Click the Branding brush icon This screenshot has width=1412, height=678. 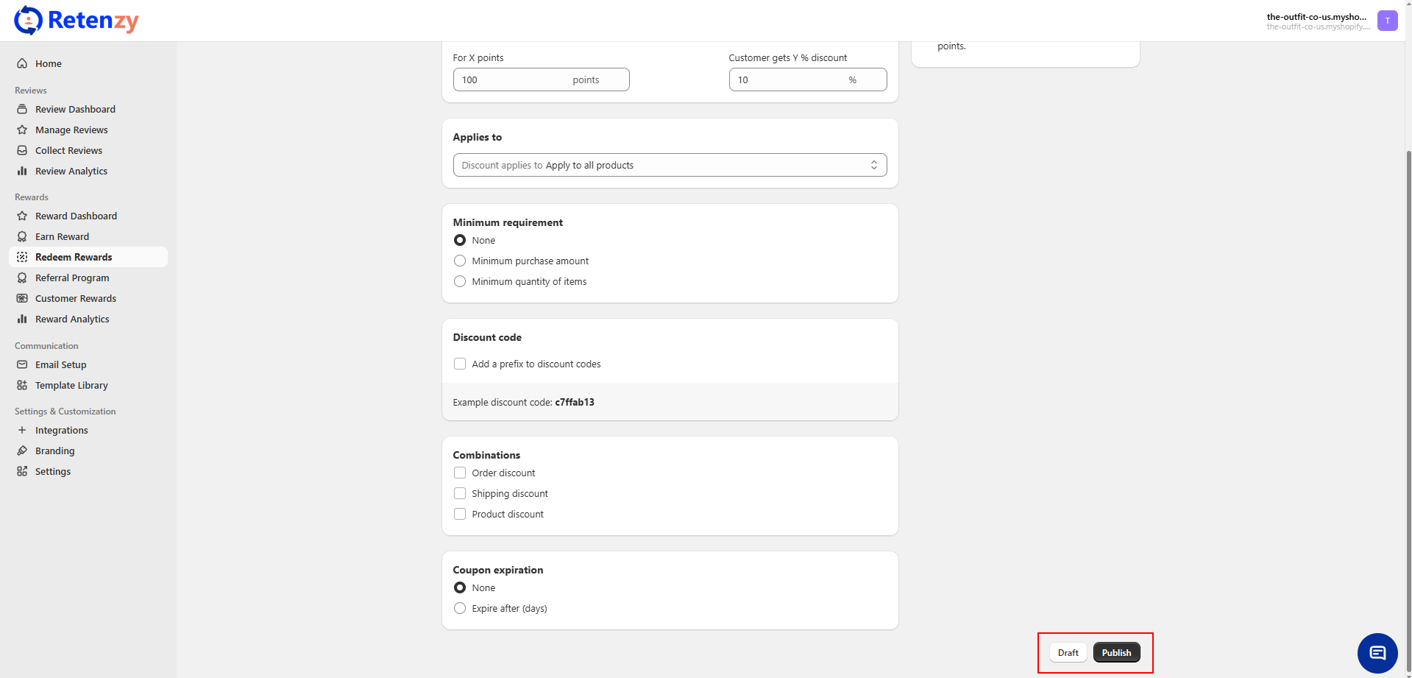coord(22,451)
